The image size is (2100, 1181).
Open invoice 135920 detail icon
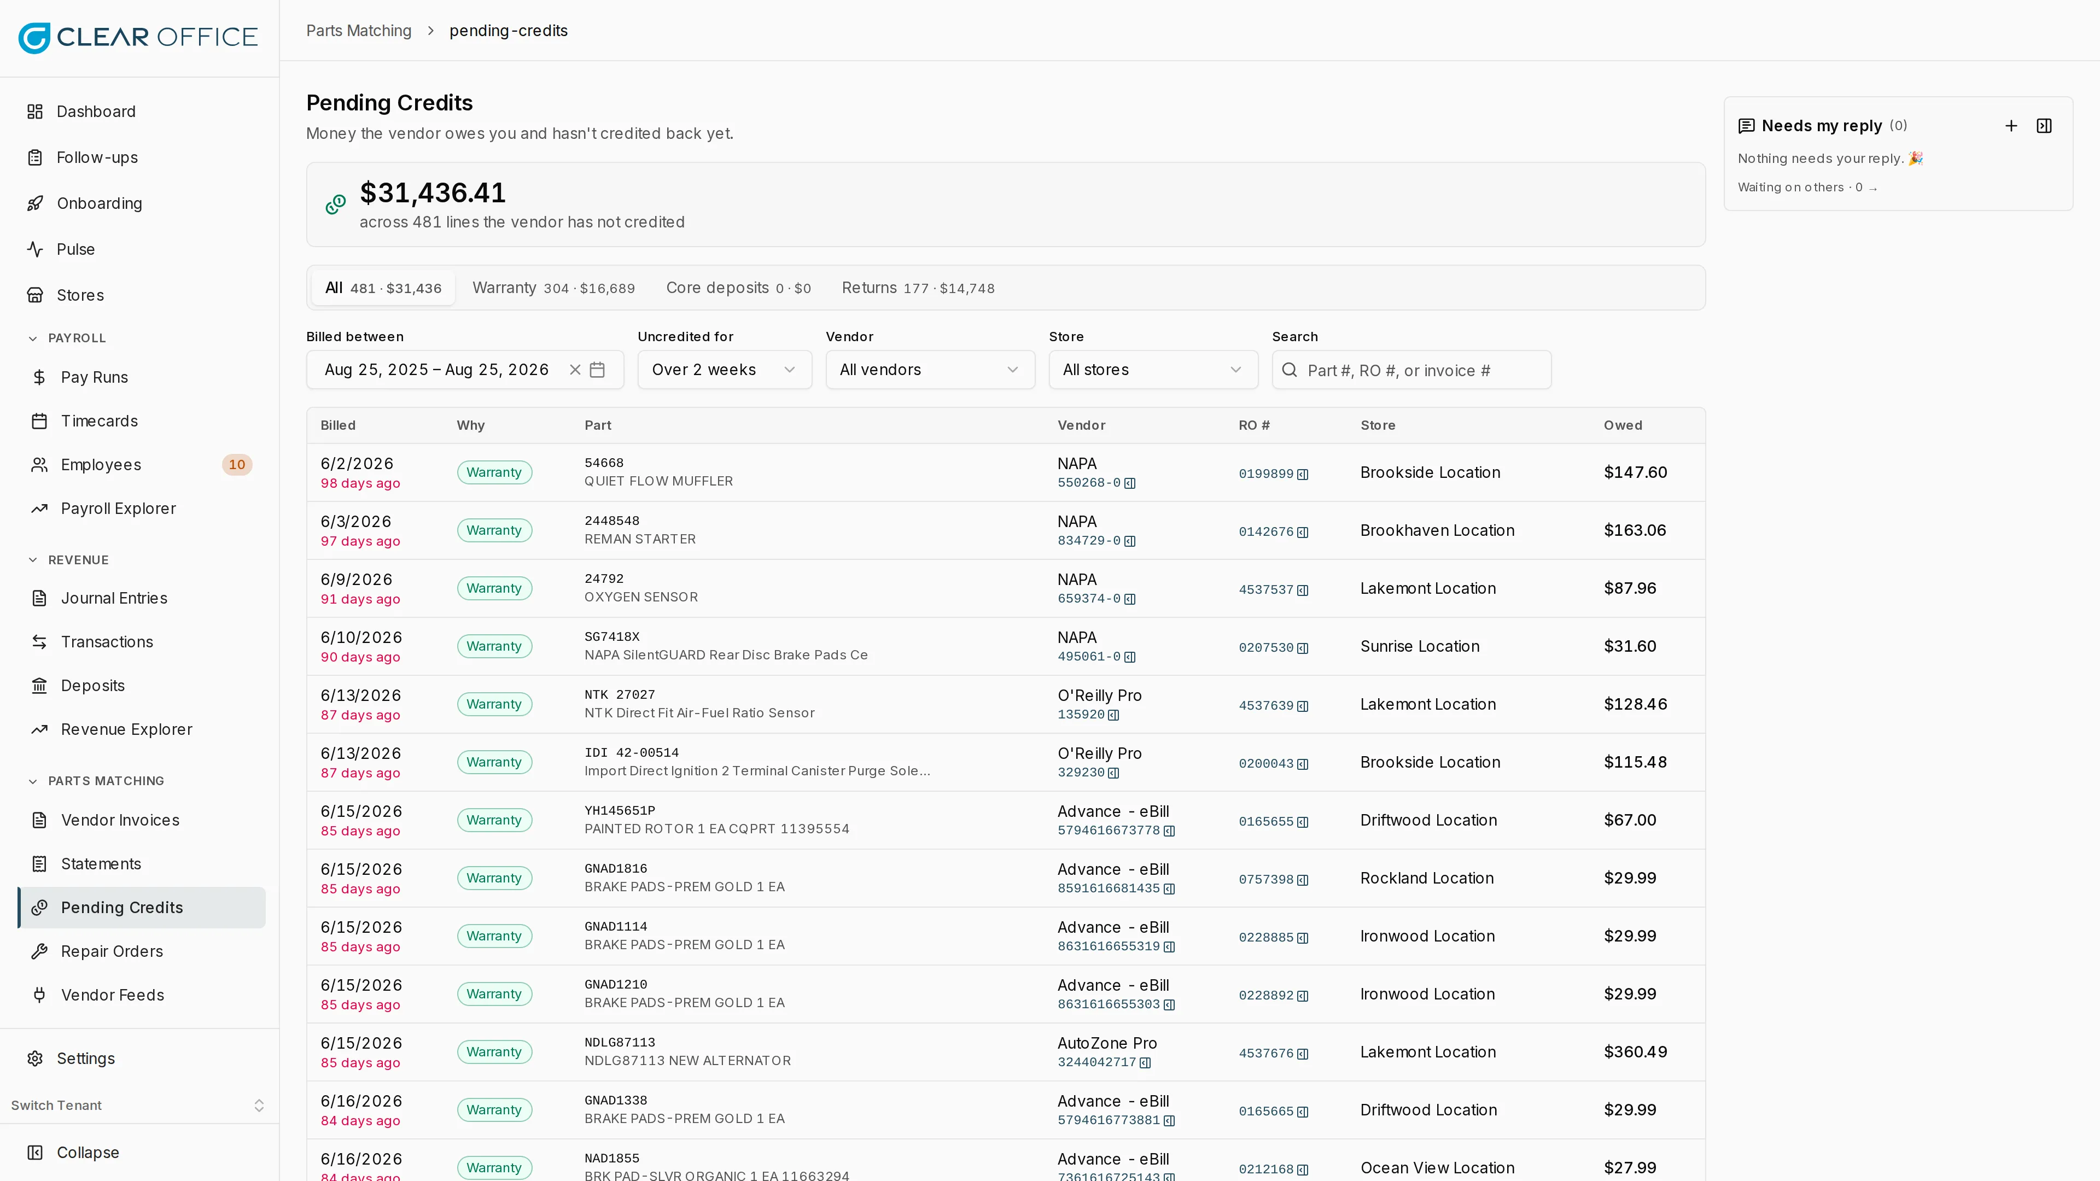click(x=1113, y=715)
